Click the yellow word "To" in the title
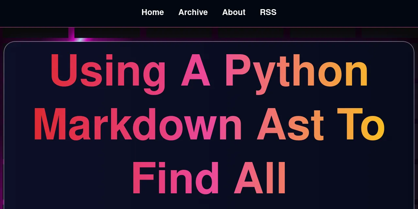This screenshot has height=209, width=418. click(x=361, y=126)
